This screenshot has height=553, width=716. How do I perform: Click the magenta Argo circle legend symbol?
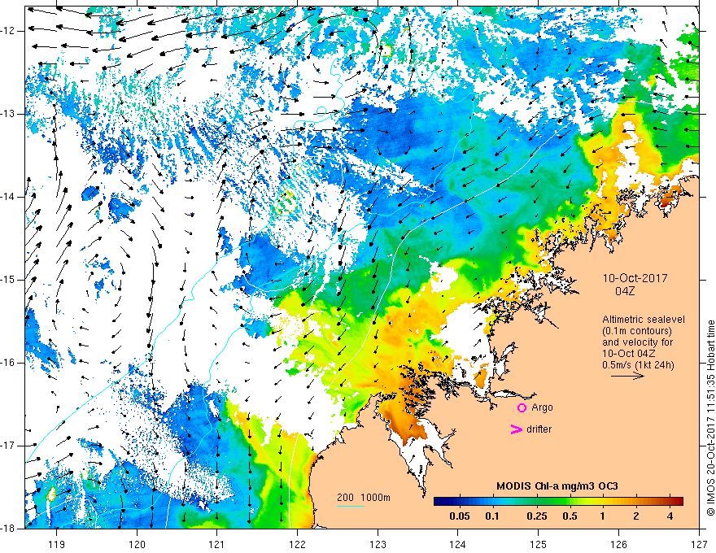(522, 408)
